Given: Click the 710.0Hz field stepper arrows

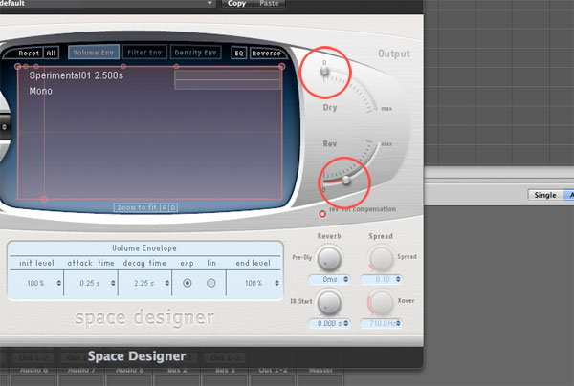Looking at the screenshot, I should click(398, 323).
